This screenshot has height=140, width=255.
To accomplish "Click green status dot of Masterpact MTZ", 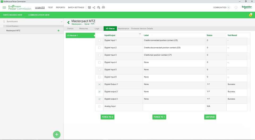I will 58,31.
